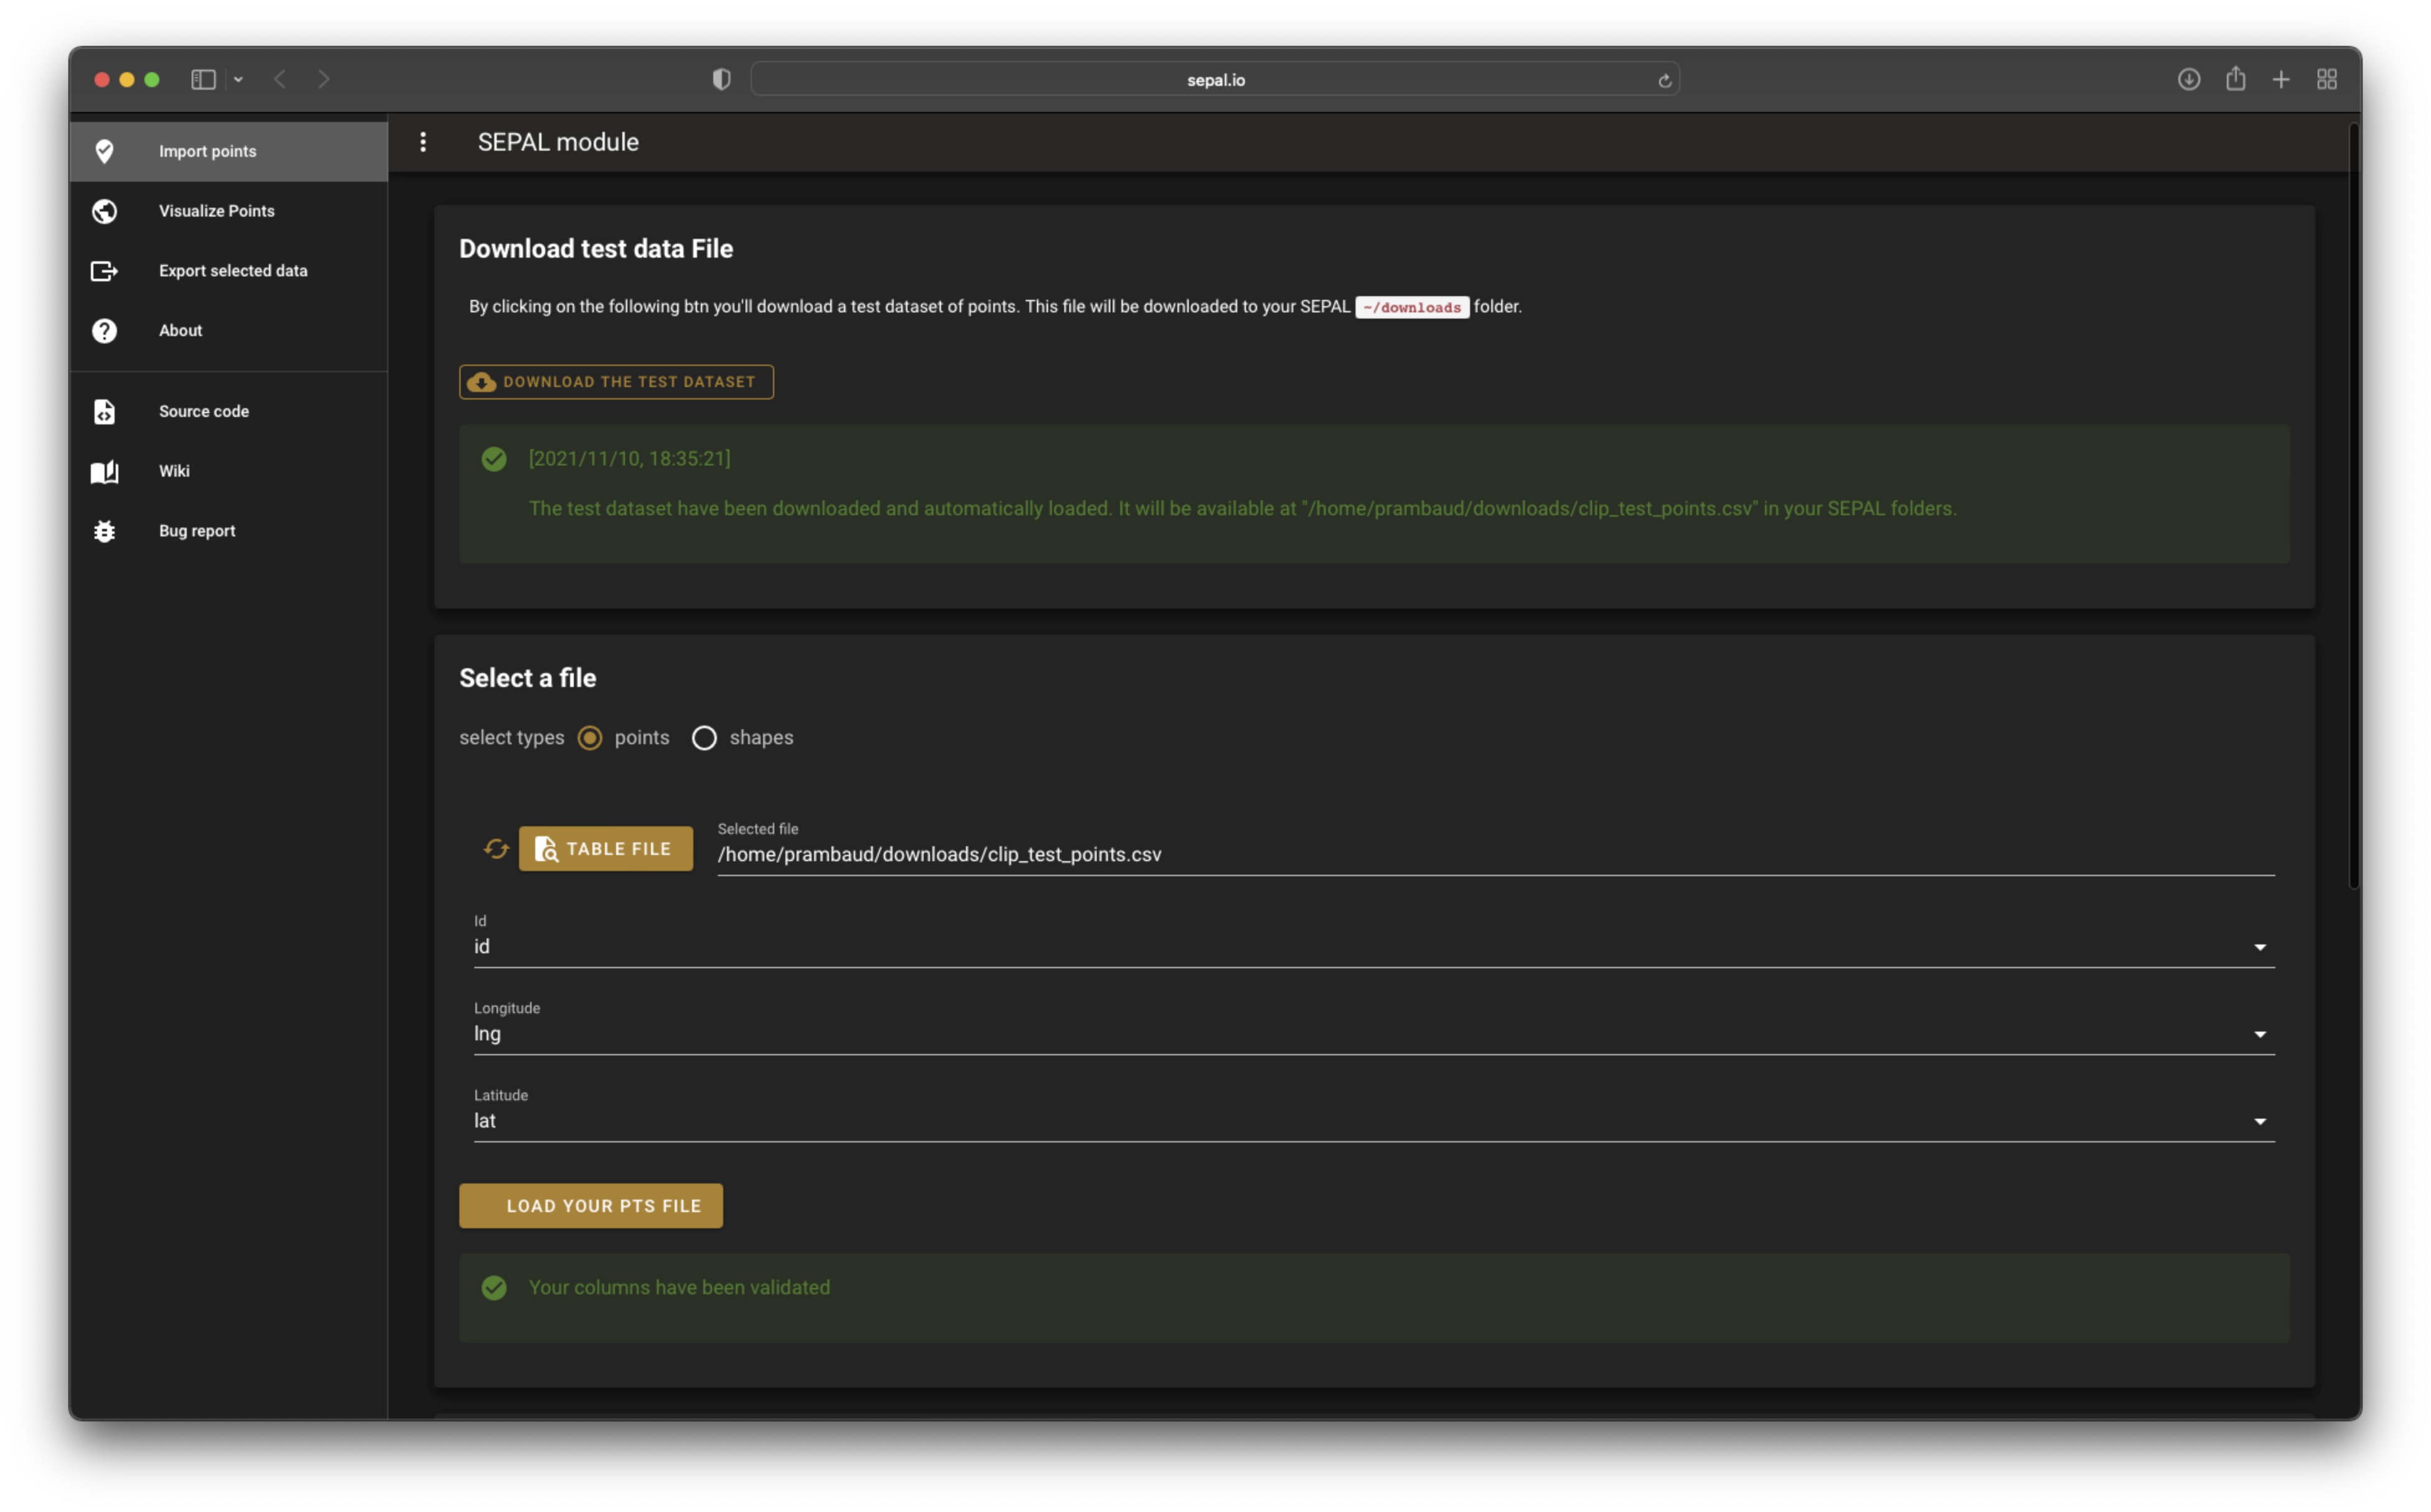Click the About question mark icon
The width and height of the screenshot is (2431, 1512).
click(x=105, y=331)
